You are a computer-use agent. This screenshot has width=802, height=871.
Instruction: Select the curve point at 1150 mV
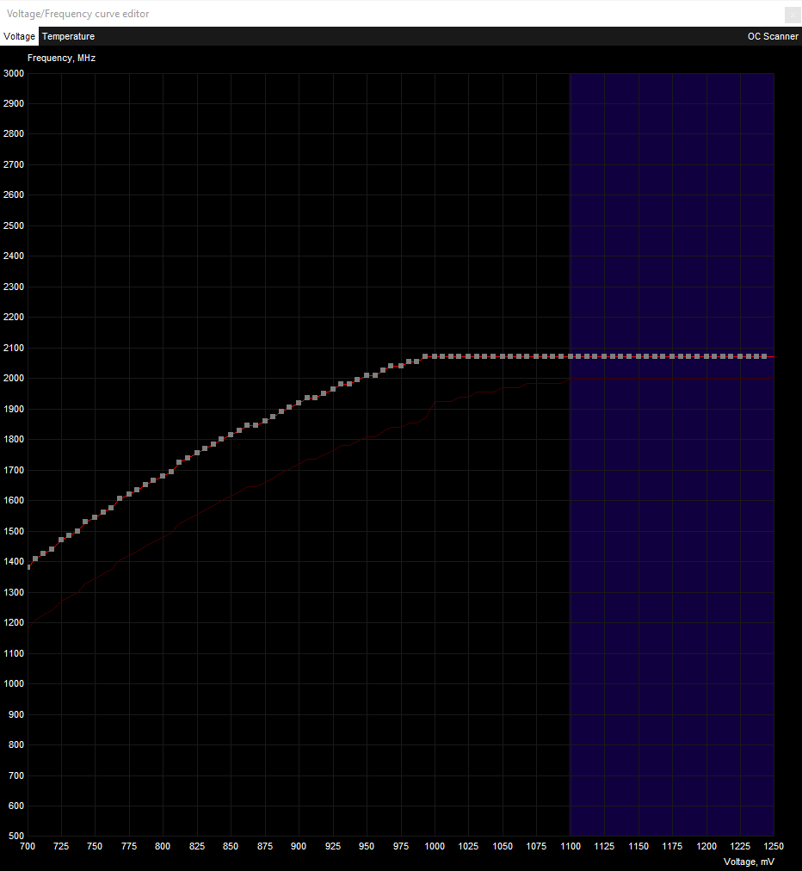pos(639,355)
